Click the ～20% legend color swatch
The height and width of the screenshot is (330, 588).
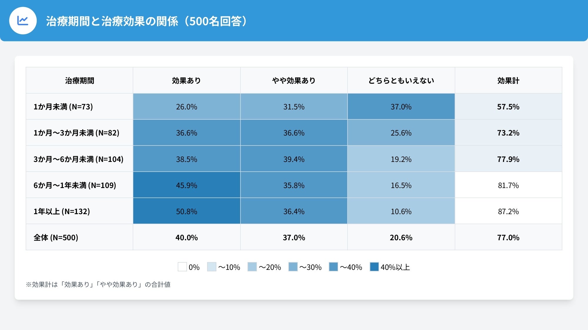252,267
